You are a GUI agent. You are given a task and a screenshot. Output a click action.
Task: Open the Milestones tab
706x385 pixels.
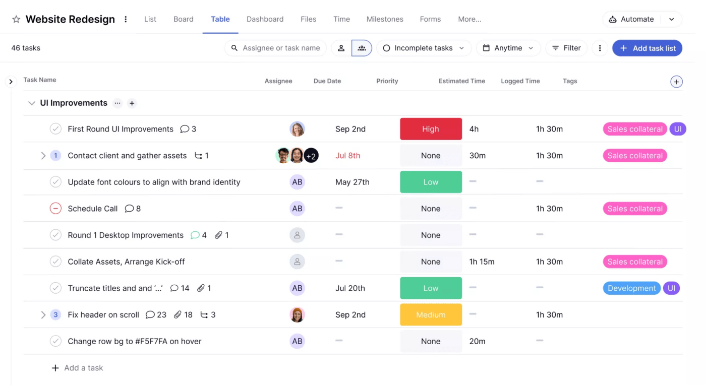385,19
